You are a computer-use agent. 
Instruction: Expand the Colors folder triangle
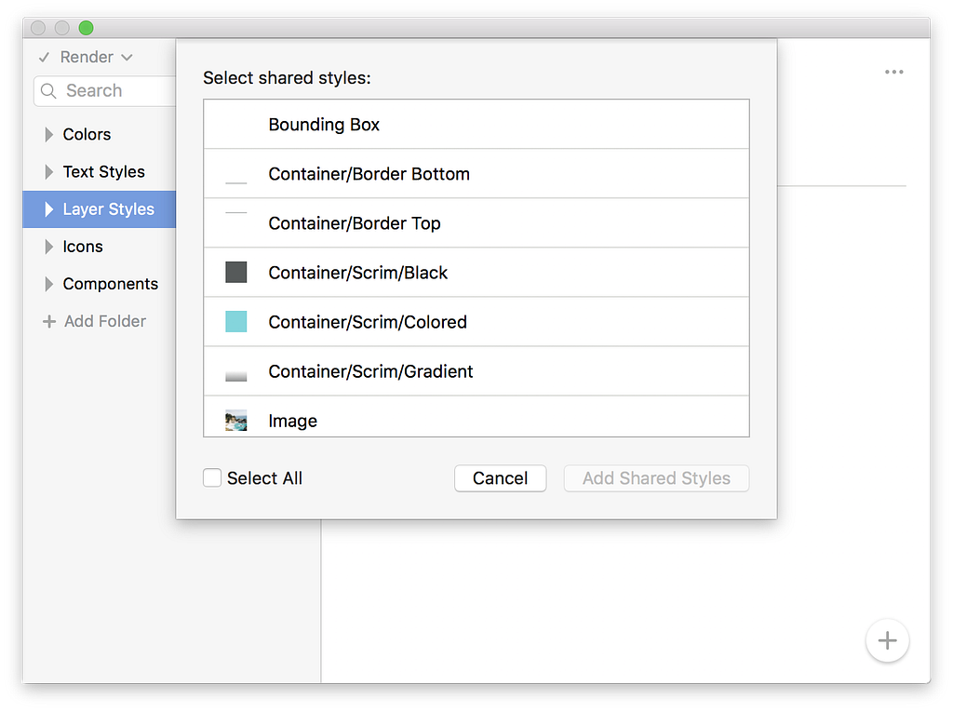[49, 135]
